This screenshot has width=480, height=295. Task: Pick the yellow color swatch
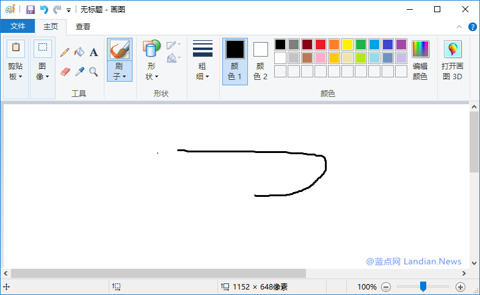[x=347, y=44]
